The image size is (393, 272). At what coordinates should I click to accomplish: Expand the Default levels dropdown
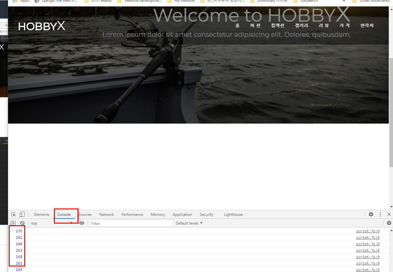189,223
